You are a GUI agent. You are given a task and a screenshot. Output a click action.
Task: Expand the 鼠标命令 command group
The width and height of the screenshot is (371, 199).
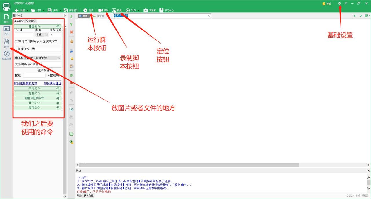pos(38,88)
